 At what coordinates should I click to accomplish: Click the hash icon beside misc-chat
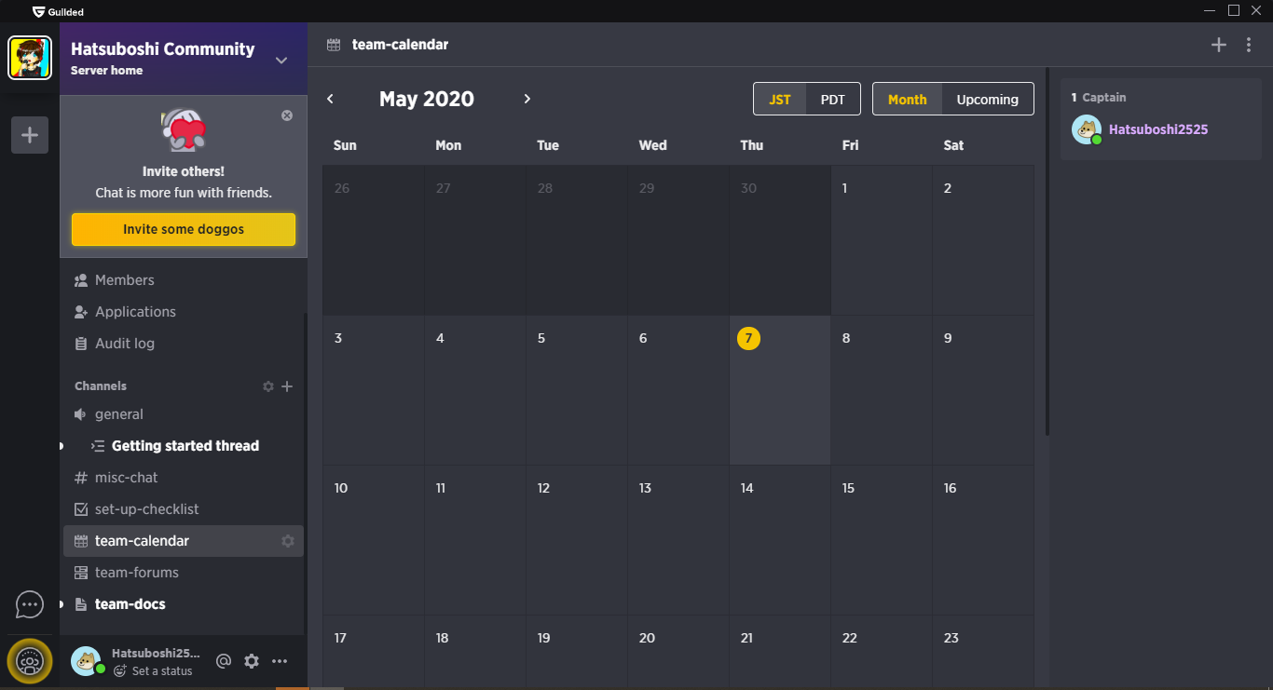coord(80,478)
